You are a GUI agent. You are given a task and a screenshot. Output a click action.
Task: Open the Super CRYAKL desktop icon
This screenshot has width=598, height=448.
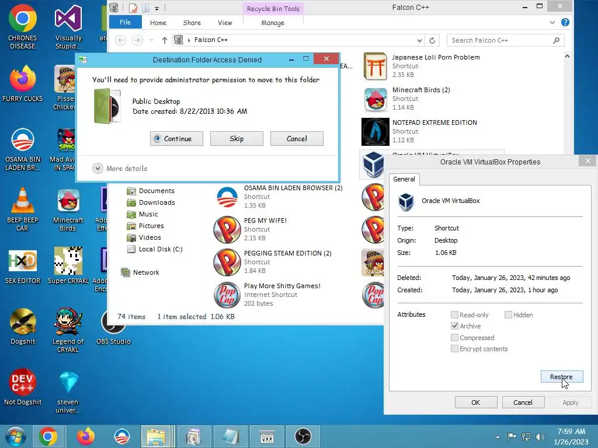(68, 266)
